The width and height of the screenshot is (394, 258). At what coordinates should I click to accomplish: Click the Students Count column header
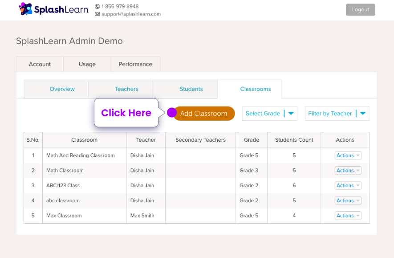point(294,140)
